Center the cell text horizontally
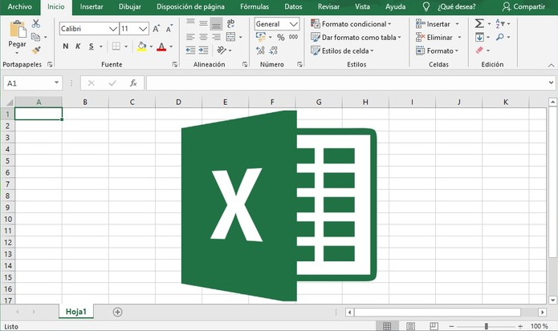The width and height of the screenshot is (558, 331). (203, 37)
